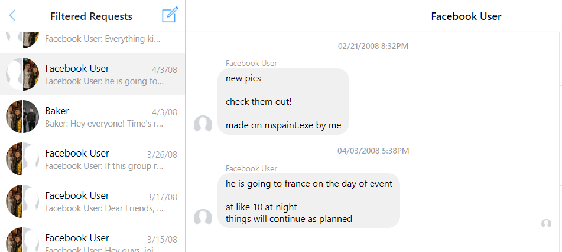
Task: Click the avatar of the 3/17/08 conversation
Action: 22,201
